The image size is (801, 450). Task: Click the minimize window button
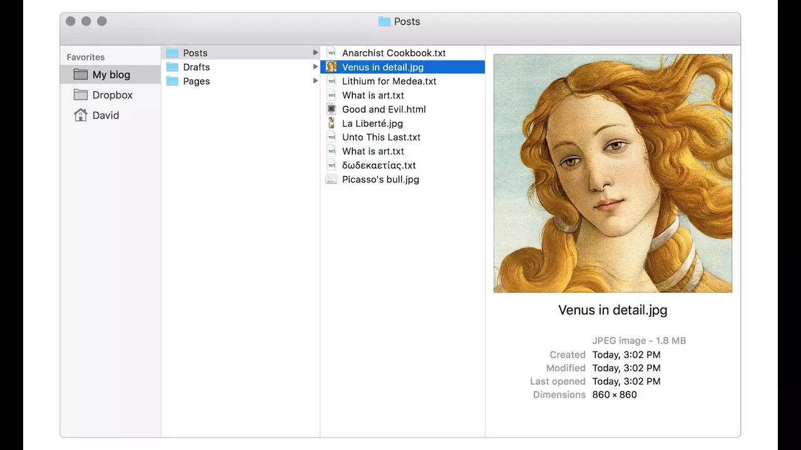tap(86, 21)
